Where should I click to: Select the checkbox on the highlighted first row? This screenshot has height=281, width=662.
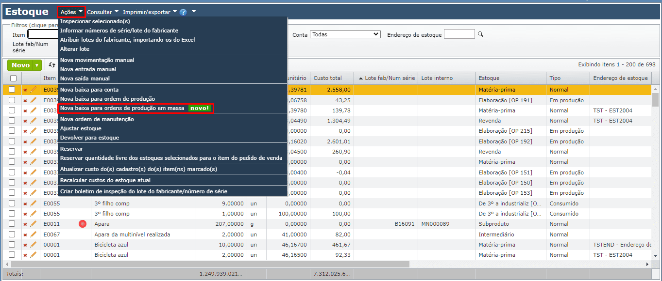click(x=12, y=90)
